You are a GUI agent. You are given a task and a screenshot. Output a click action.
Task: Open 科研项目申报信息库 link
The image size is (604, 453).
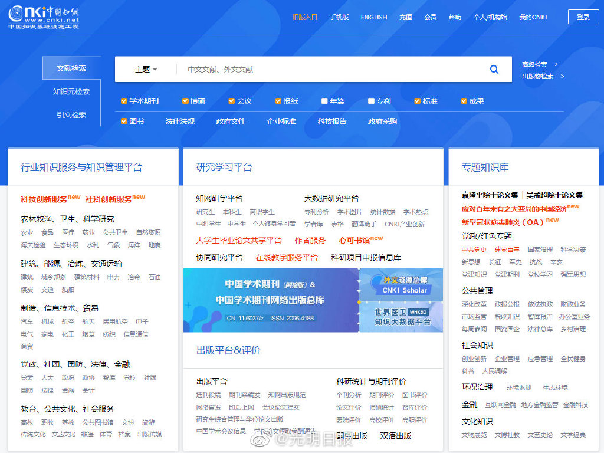pos(366,257)
